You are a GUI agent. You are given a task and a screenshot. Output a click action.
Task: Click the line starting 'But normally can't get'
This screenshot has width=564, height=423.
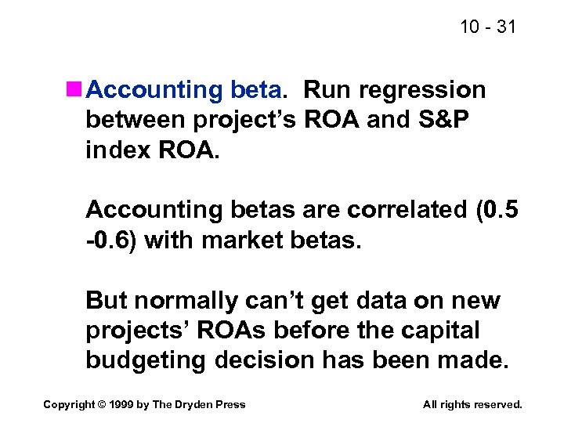coord(292,301)
